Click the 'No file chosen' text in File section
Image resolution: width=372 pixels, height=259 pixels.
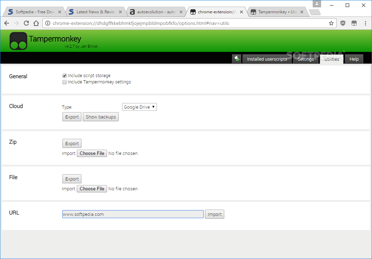[123, 189]
